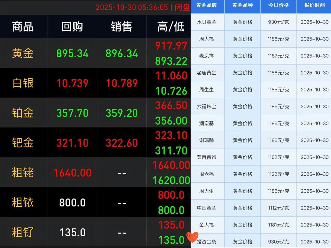Viewport: 331px width, 248px height.
Task: Click the 回购 column header
Action: point(72,27)
